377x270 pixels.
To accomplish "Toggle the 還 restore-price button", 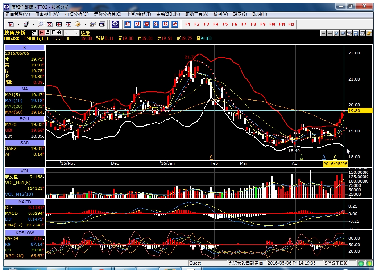I will point(34,33).
